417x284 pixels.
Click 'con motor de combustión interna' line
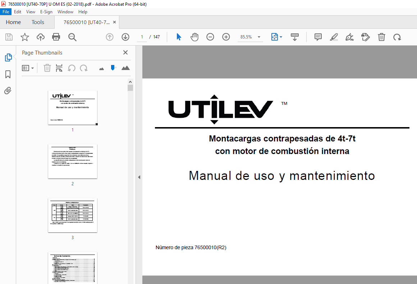point(282,151)
